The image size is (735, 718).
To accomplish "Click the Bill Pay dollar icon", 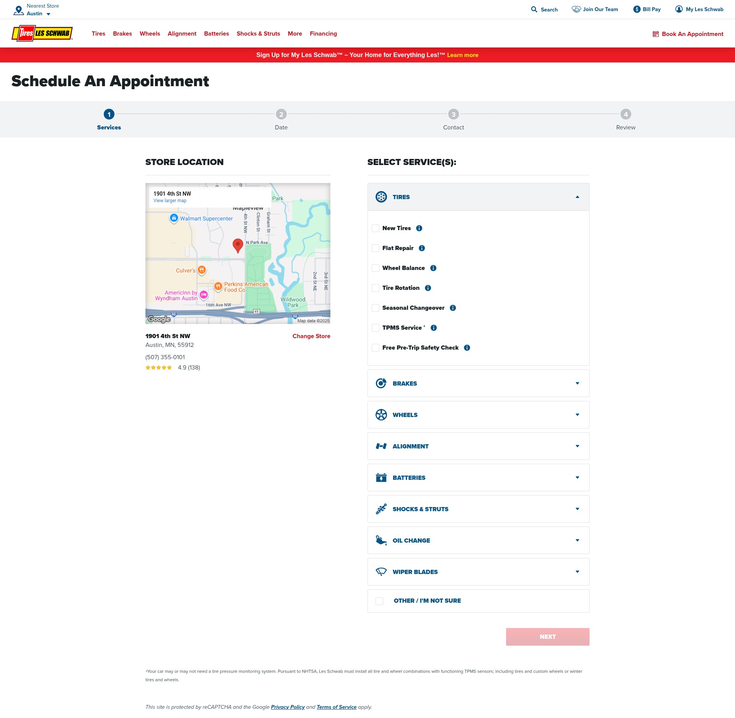I will (637, 9).
